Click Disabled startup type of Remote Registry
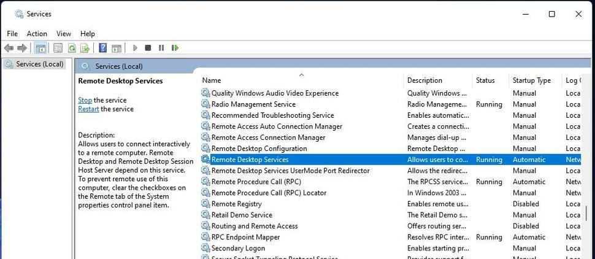 [x=526, y=204]
